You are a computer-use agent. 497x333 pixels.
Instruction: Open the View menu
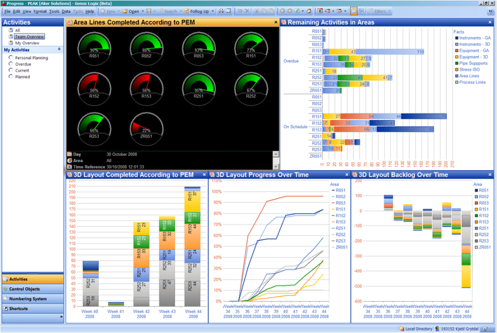coord(26,11)
